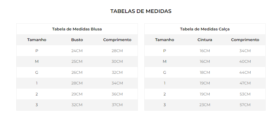Click the TABELAS DE MEDIDAS heading
Screen dimensions: 277x121
pyautogui.click(x=141, y=11)
